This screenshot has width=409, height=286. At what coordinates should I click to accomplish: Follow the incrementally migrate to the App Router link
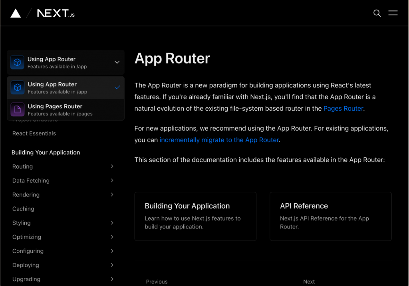click(219, 140)
